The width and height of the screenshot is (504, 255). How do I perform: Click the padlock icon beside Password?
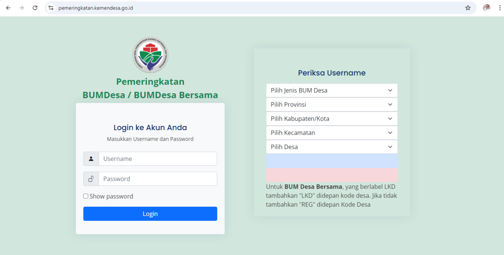pos(91,179)
